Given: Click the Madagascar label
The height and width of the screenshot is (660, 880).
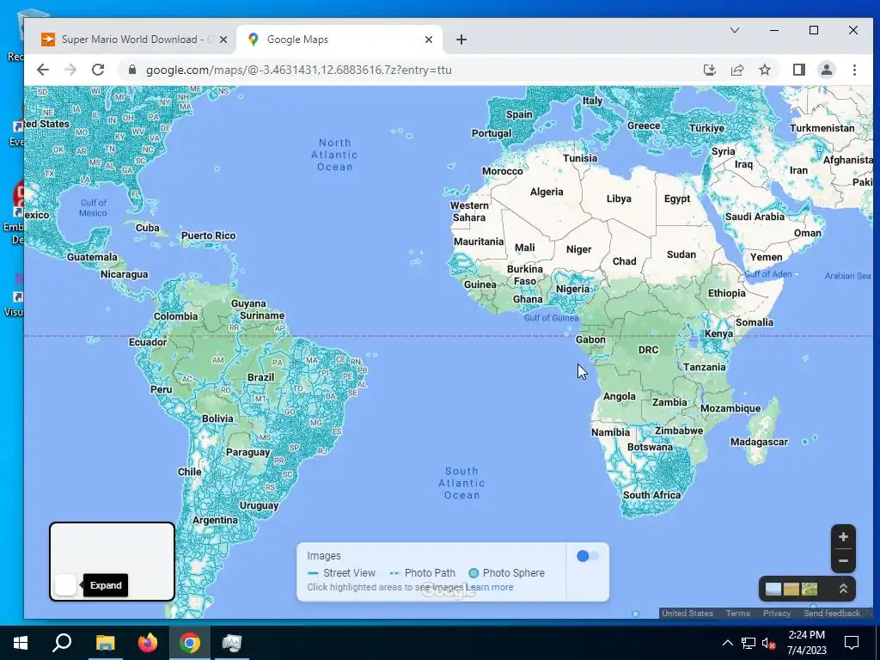Looking at the screenshot, I should point(759,443).
